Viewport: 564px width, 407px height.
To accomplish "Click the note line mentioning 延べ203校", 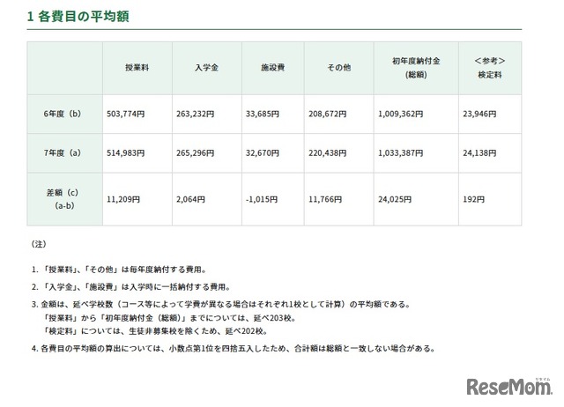I will [x=169, y=318].
